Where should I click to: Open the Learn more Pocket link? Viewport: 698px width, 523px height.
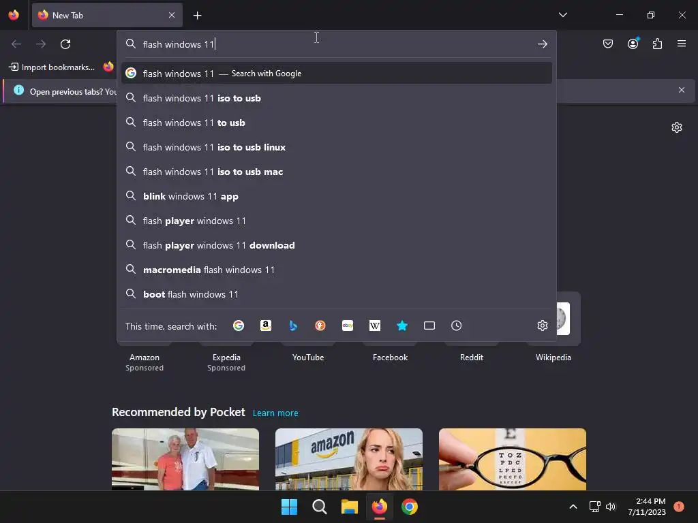[275, 413]
